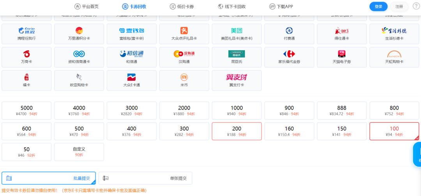
Task: Choose the 翼支付卡 card
Action: (237, 81)
